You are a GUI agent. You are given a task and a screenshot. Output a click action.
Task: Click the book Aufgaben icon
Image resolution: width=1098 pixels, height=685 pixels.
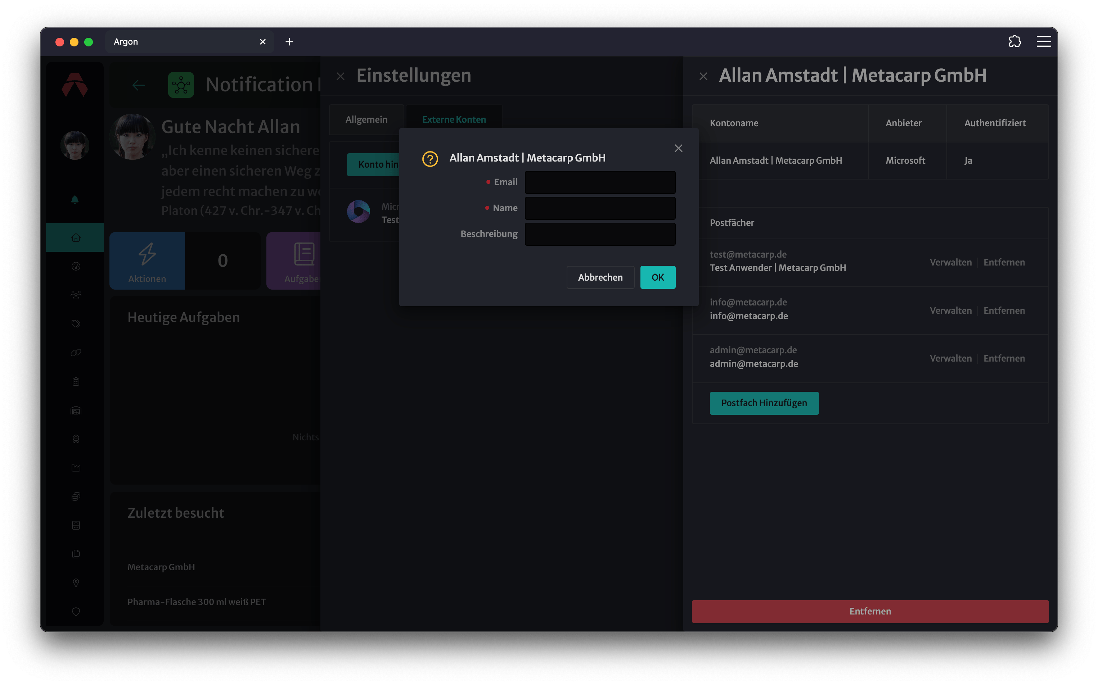coord(304,254)
